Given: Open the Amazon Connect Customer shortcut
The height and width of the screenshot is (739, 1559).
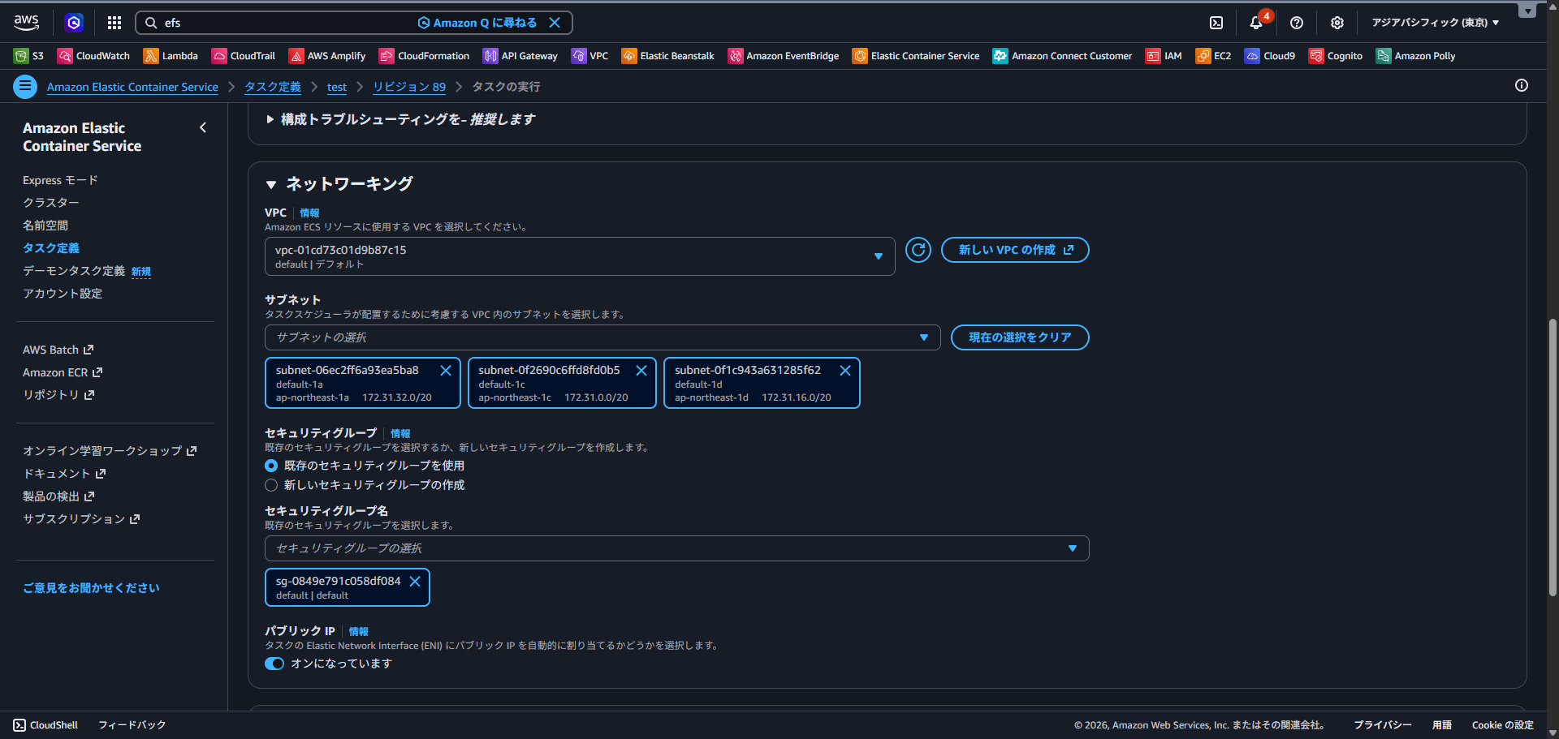Looking at the screenshot, I should coord(1062,56).
